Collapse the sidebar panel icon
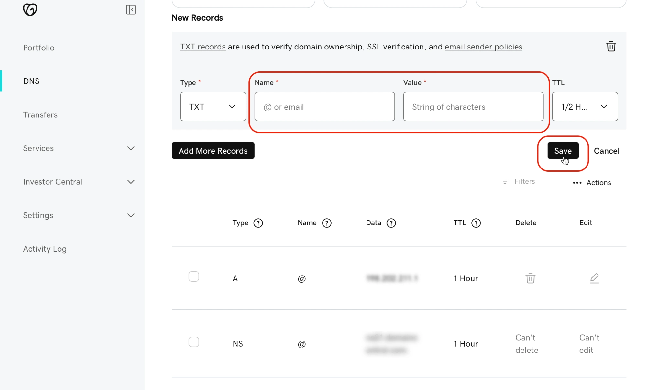647x390 pixels. 131,10
